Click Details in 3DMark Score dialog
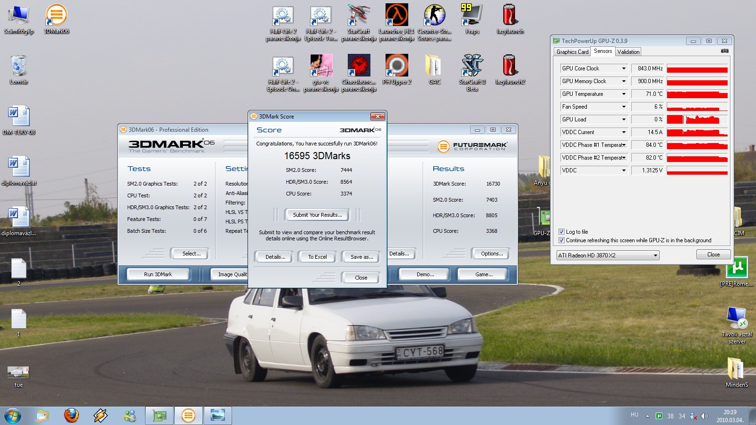This screenshot has width=756, height=425. click(x=275, y=257)
